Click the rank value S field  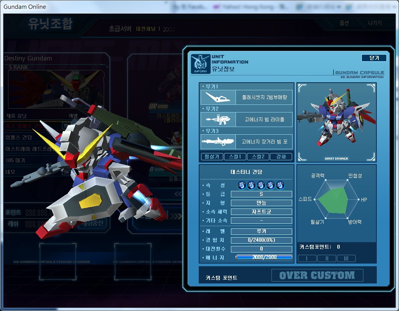coord(261,194)
